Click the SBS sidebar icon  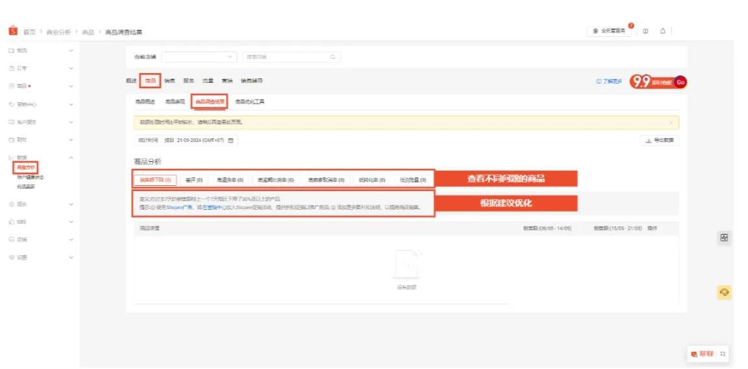[x=12, y=222]
